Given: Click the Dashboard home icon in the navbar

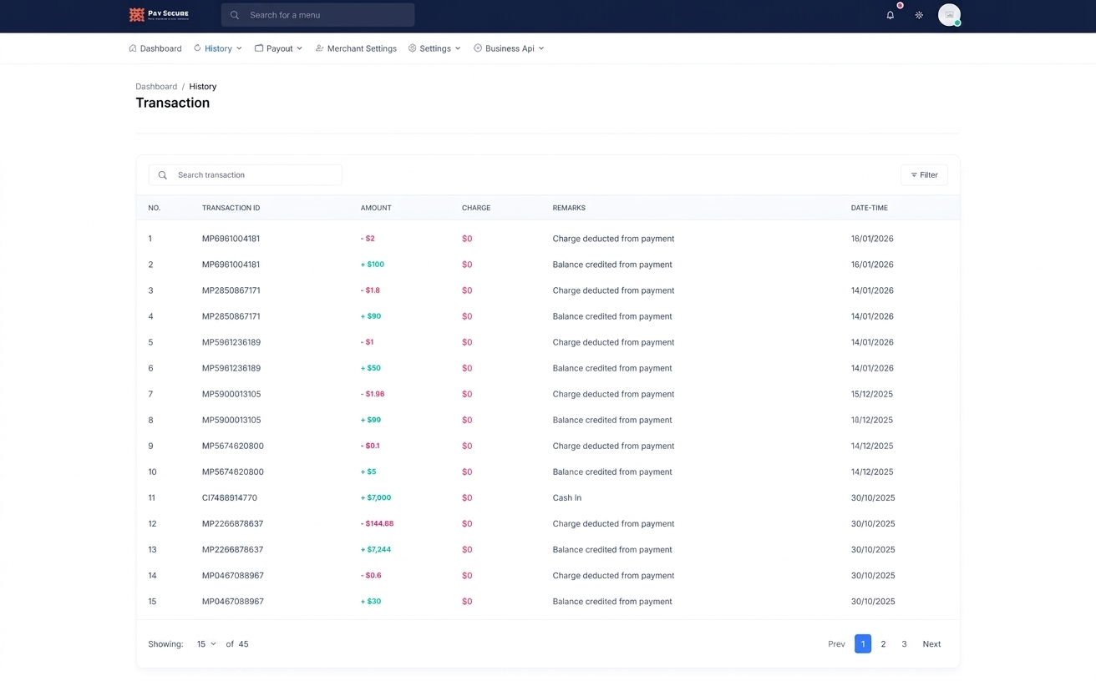Looking at the screenshot, I should (133, 48).
